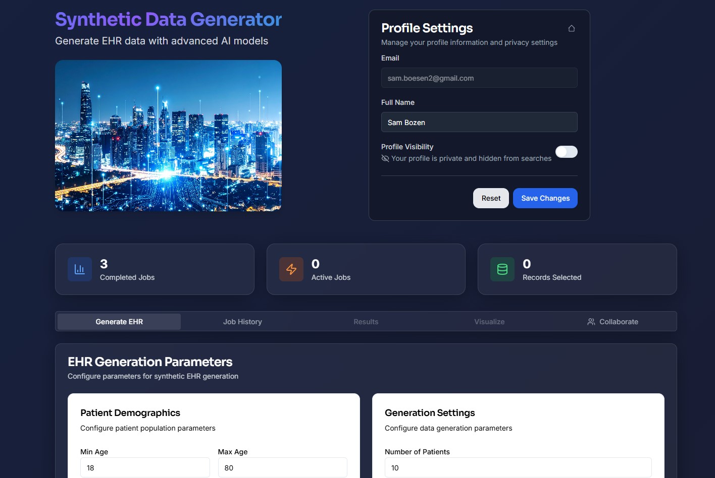This screenshot has width=715, height=478.
Task: Click the Profile Settings heading
Action: [x=427, y=28]
